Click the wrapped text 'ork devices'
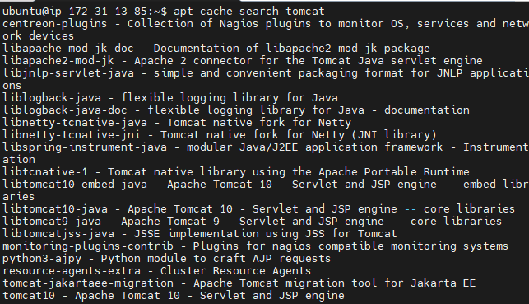Viewport: 529px width, 304px height. (x=38, y=36)
